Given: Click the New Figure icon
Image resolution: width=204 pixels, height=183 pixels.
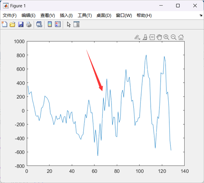Looking at the screenshot, I should (x=5, y=24).
